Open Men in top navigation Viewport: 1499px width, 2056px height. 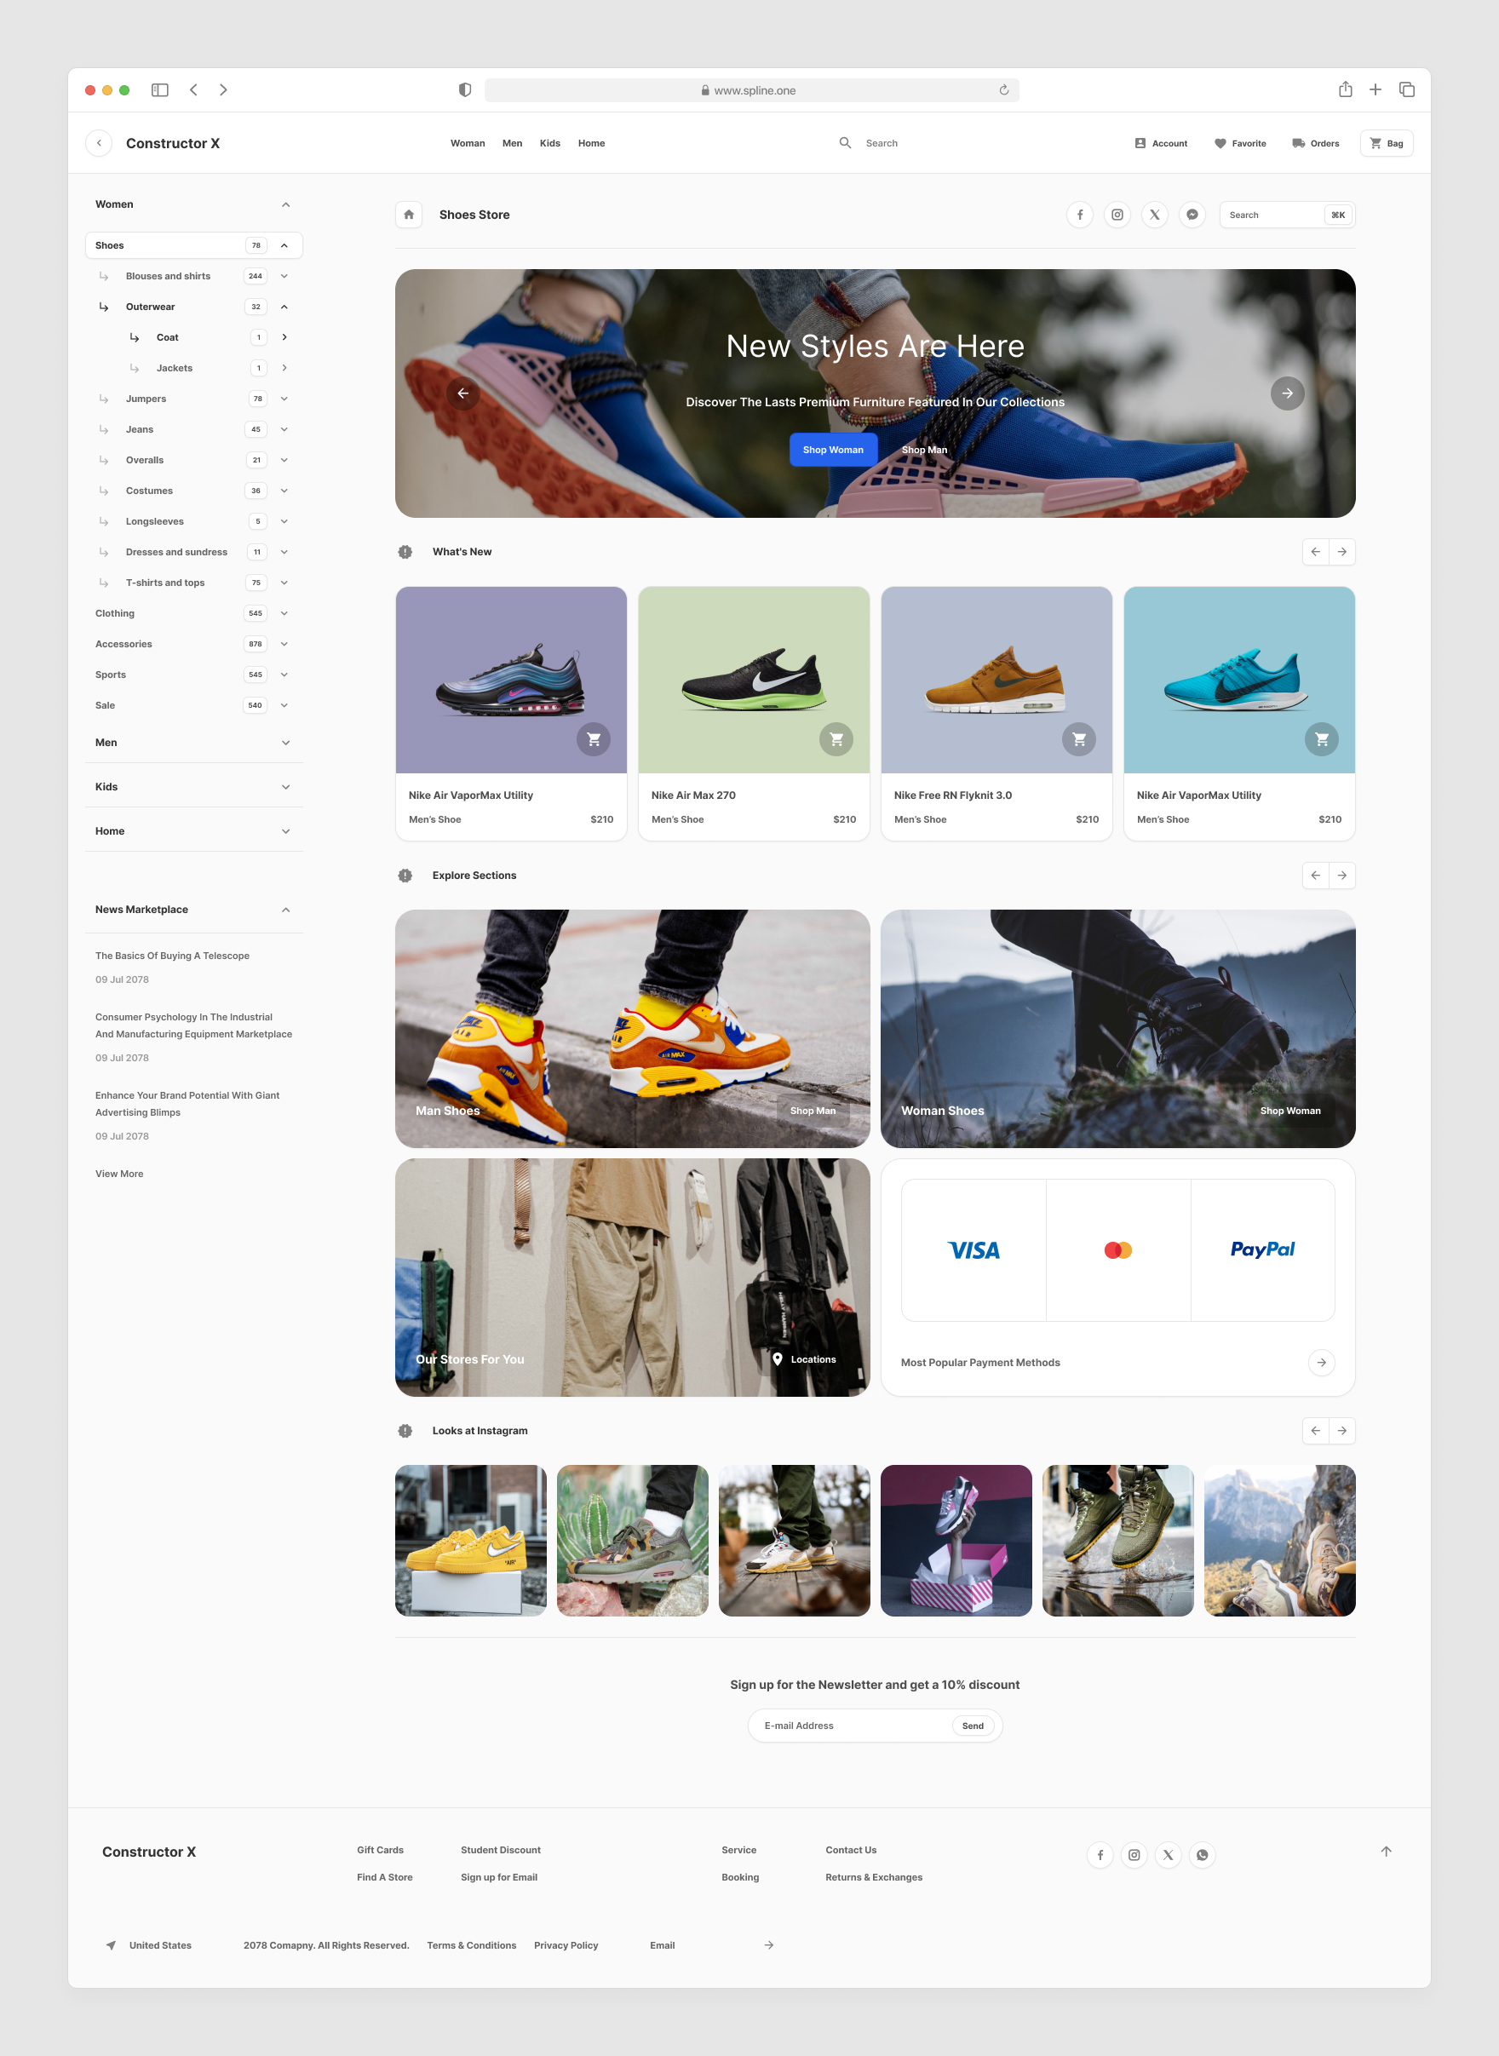coord(512,143)
